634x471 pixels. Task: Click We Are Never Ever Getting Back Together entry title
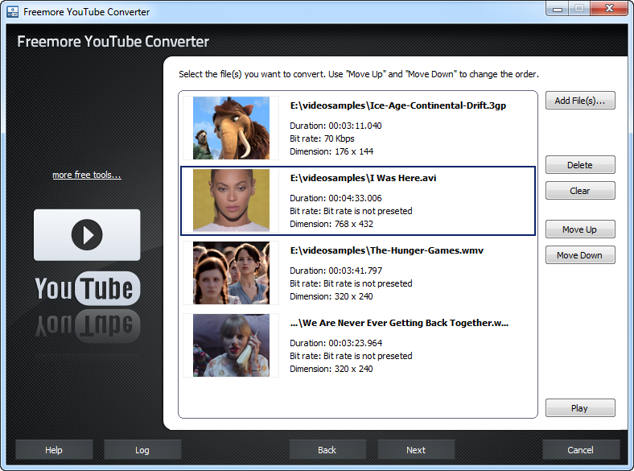click(399, 323)
